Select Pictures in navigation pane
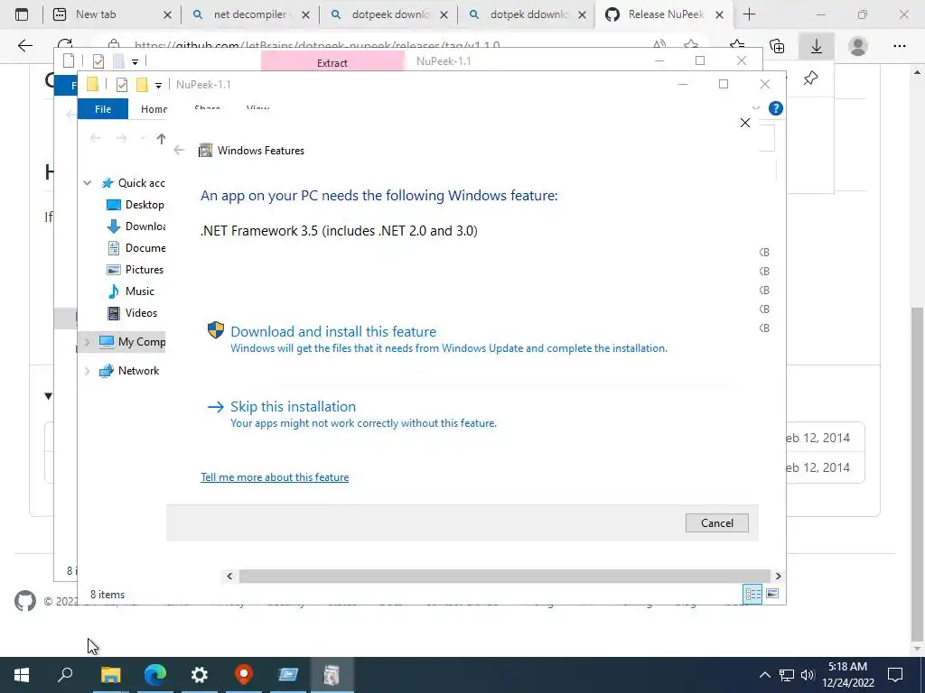Viewport: 925px width, 693px height. pos(135,269)
